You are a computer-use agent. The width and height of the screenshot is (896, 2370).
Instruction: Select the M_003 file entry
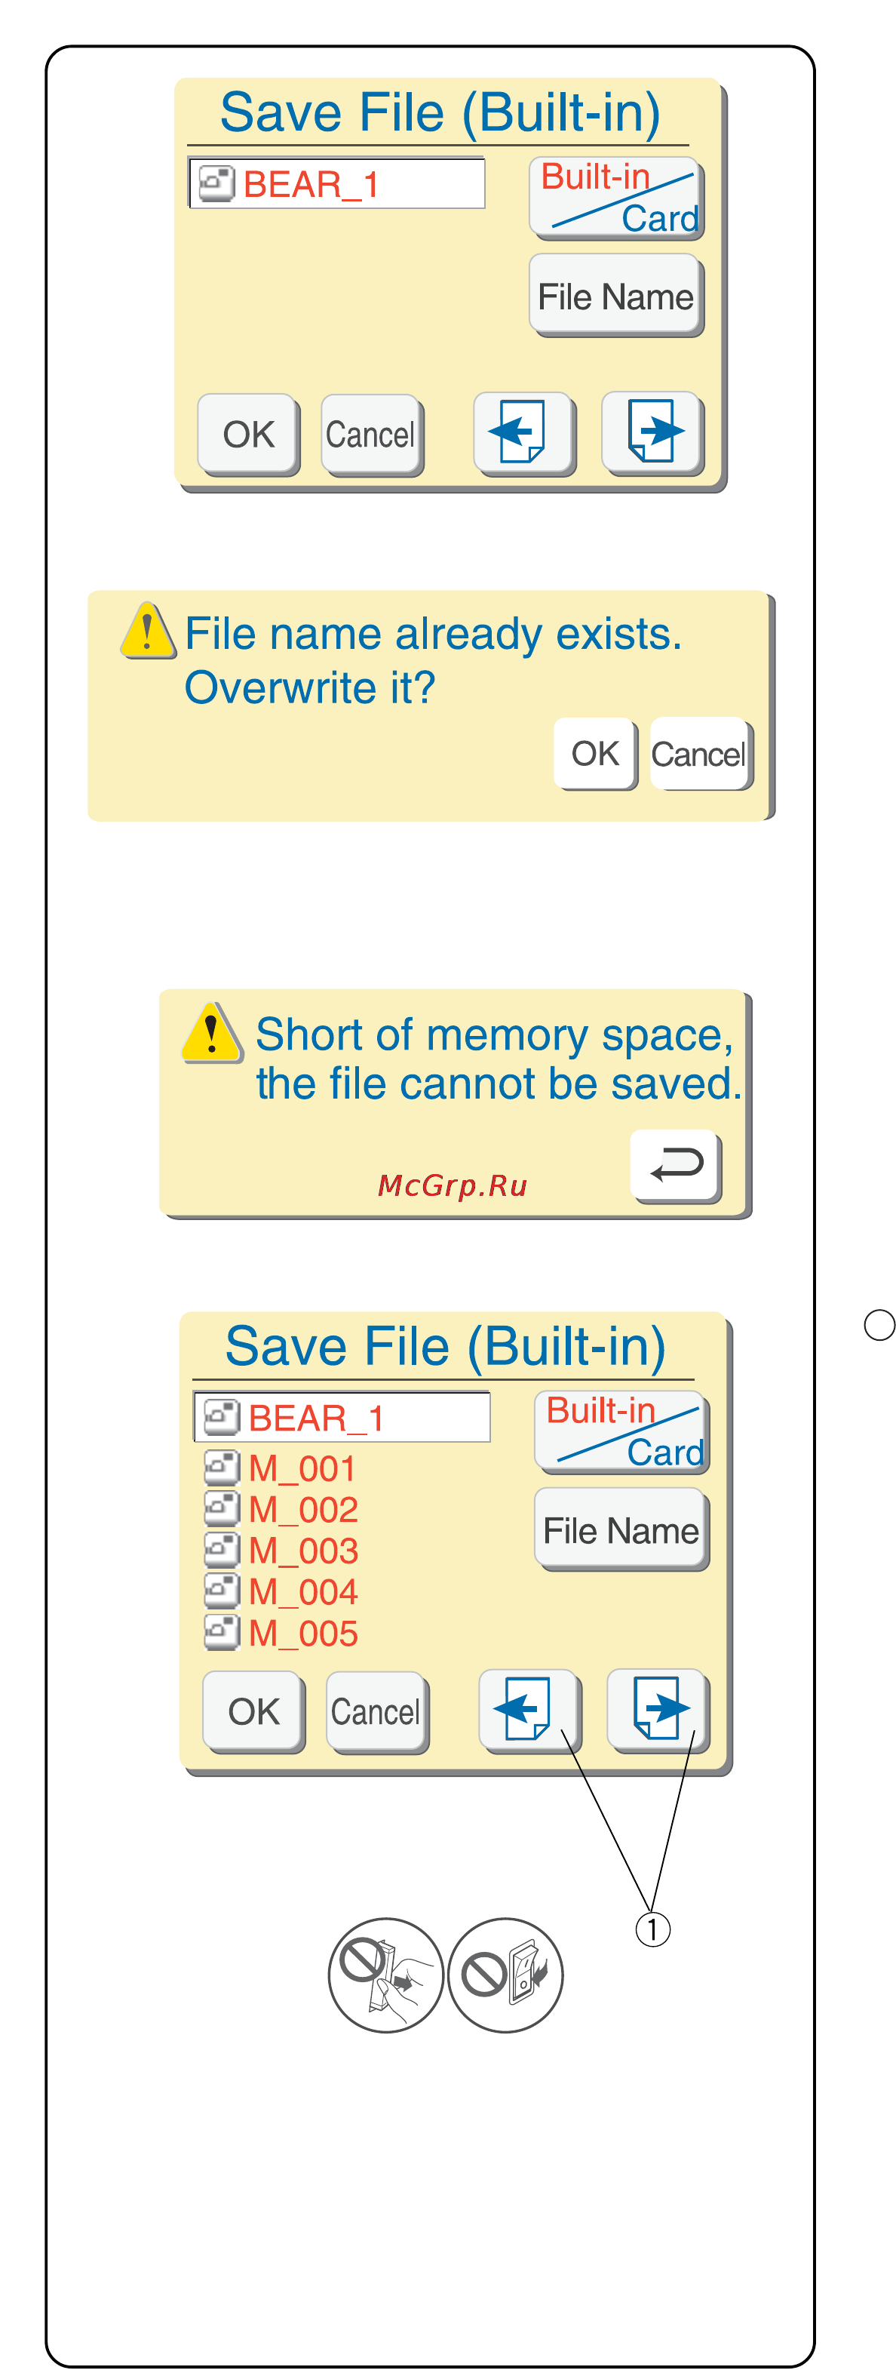point(281,1551)
